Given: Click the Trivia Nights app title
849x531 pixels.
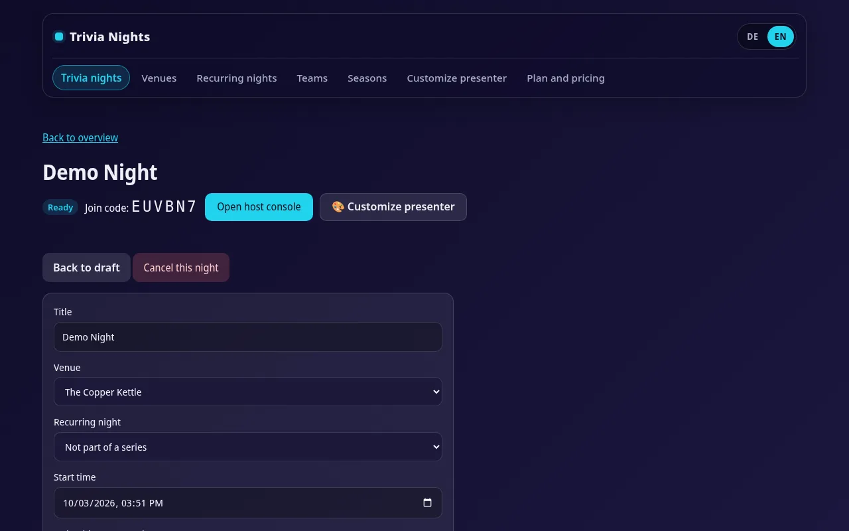Looking at the screenshot, I should (x=110, y=37).
